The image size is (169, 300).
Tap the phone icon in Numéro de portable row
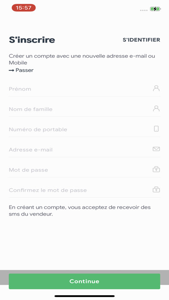[x=156, y=129]
